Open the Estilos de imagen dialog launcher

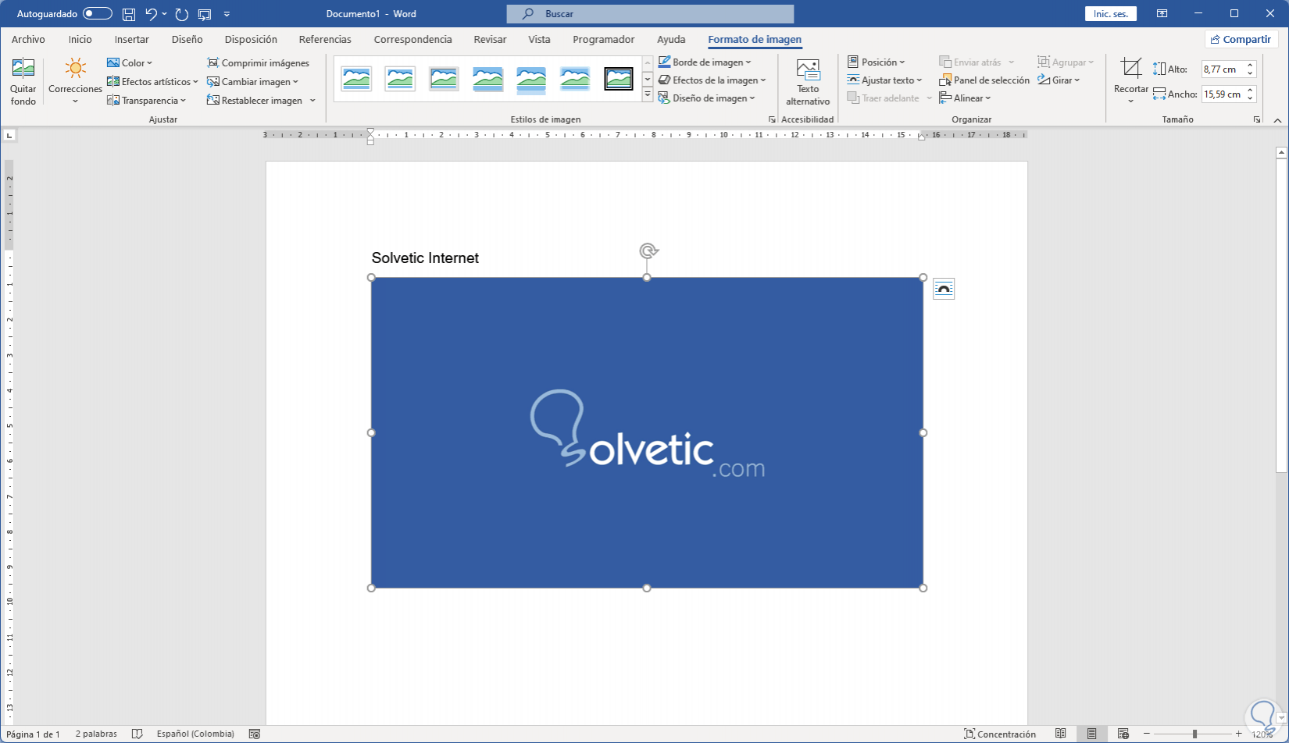pos(772,119)
